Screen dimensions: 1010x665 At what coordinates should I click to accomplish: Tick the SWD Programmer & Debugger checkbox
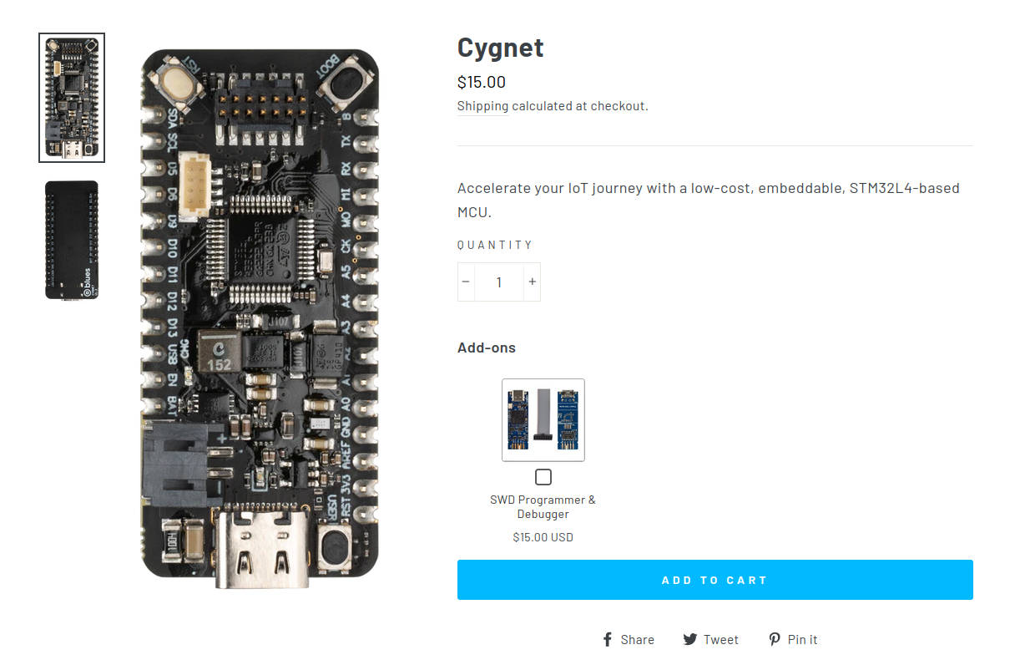(543, 477)
